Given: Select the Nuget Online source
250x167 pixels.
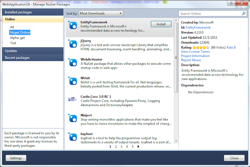Looking at the screenshot, I should (x=20, y=32).
